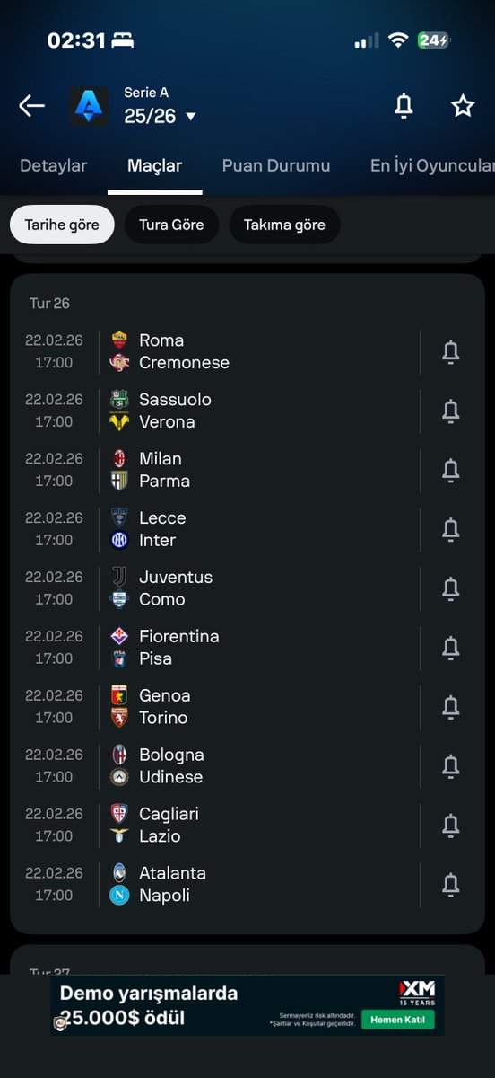495x1078 pixels.
Task: Tap the Juventus team crest
Action: click(119, 577)
